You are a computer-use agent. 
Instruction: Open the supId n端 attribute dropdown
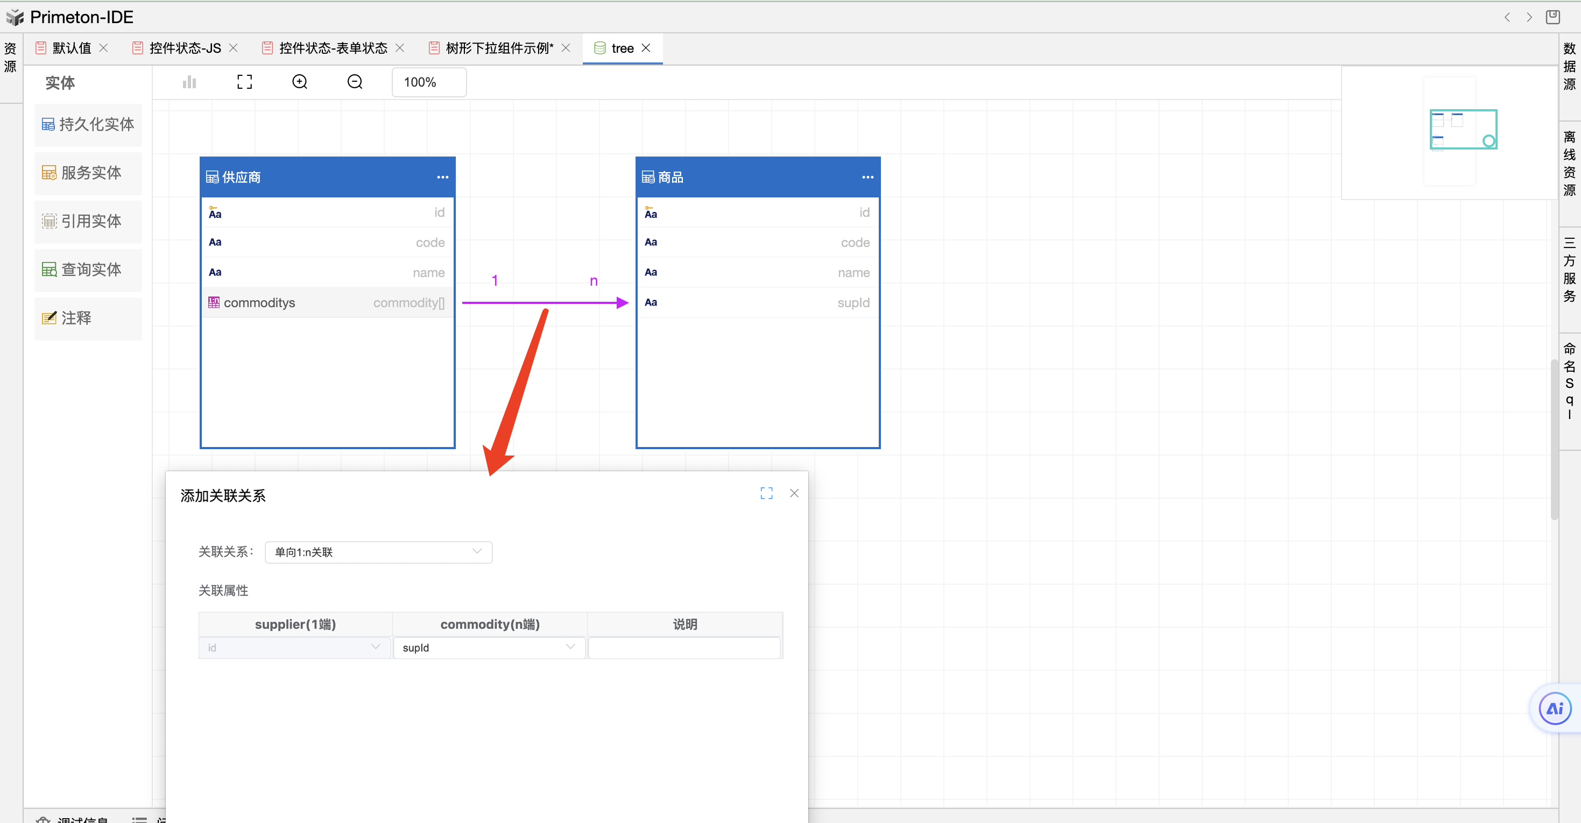489,648
